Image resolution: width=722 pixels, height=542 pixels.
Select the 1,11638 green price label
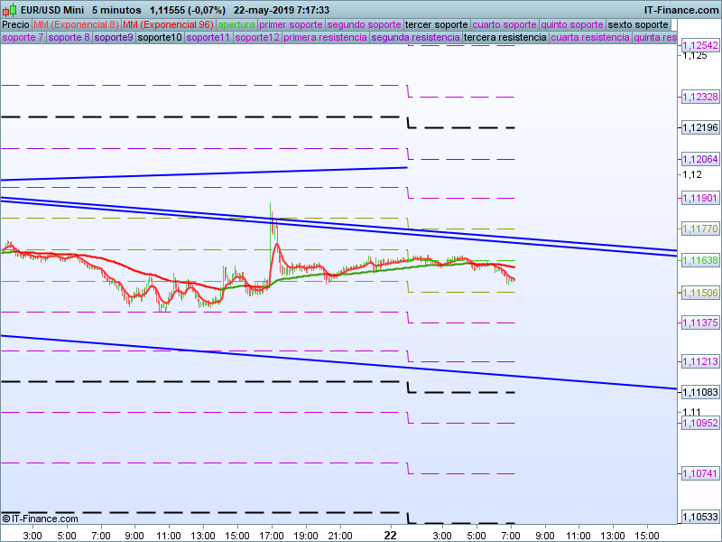tap(700, 260)
